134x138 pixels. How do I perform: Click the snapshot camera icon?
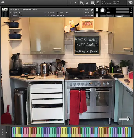coord(86,10)
